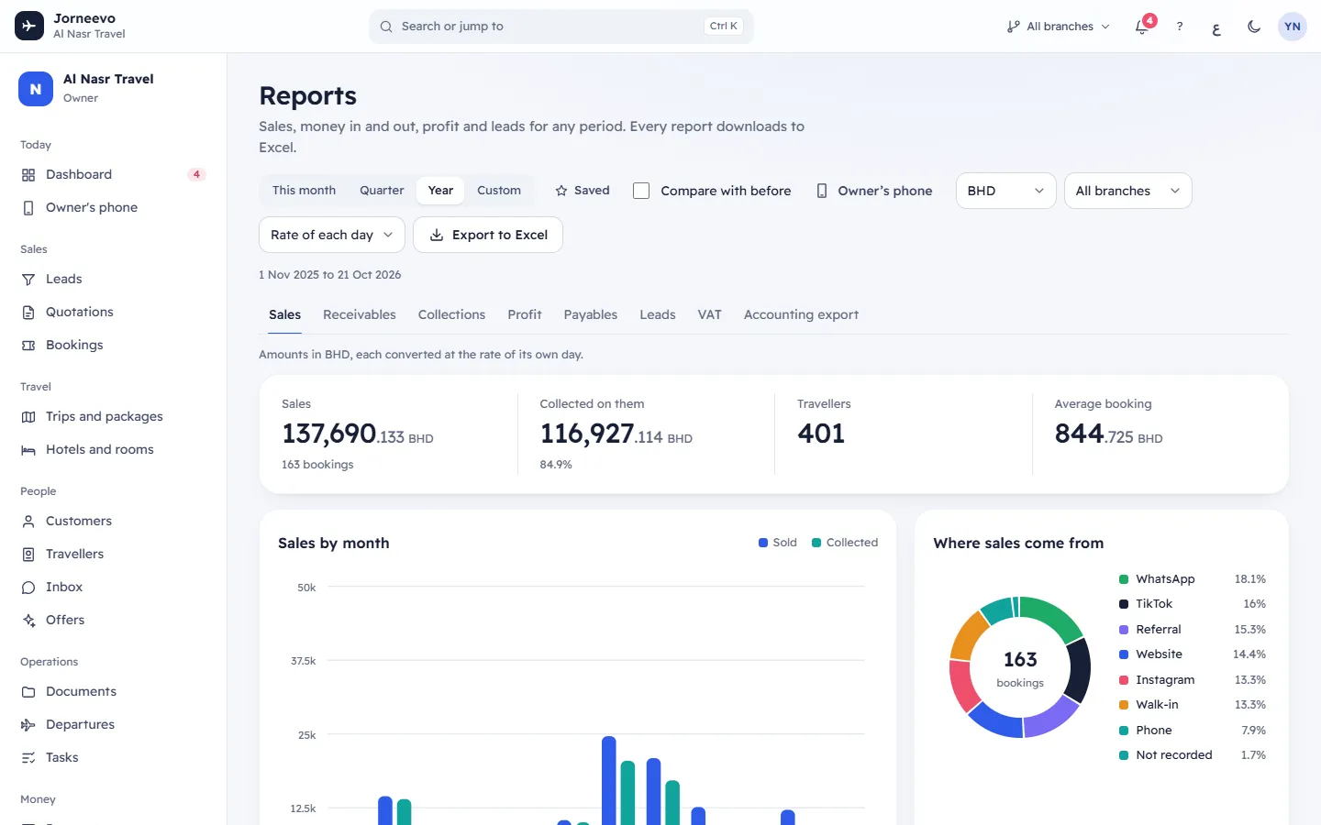Viewport: 1321px width, 825px height.
Task: Open Dashboard from the sidebar
Action: (x=113, y=174)
